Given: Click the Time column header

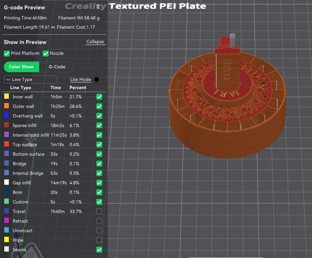Looking at the screenshot, I should click(x=56, y=88).
